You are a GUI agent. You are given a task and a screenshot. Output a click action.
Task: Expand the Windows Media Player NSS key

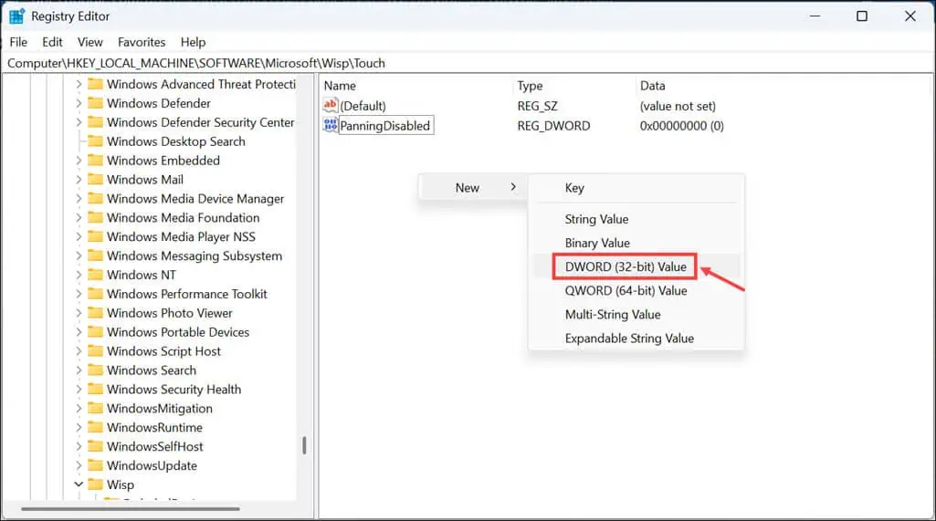[79, 237]
